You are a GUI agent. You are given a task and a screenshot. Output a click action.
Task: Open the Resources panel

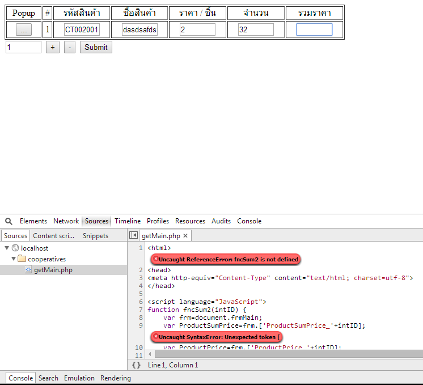pyautogui.click(x=190, y=221)
